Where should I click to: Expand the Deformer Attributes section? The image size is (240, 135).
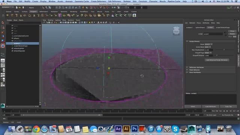187,67
